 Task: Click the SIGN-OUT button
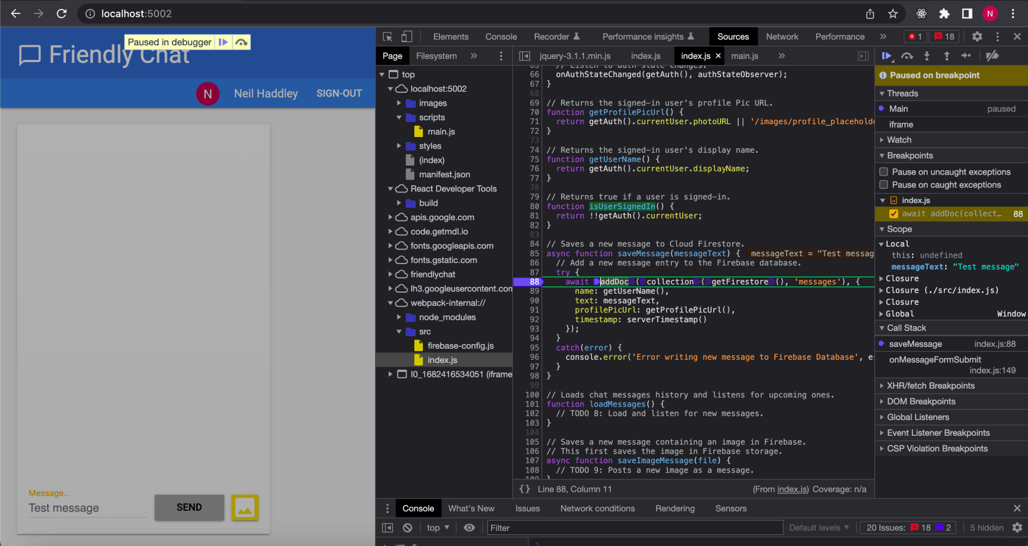point(339,93)
